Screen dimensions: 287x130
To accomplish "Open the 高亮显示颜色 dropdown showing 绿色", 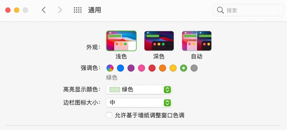I will [x=139, y=90].
